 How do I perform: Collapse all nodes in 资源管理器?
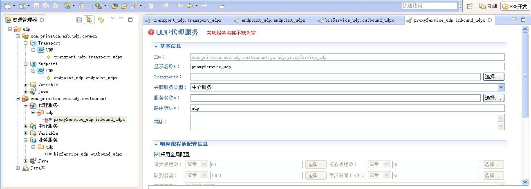[x=79, y=20]
